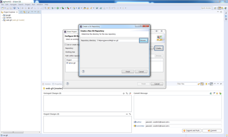228x137 pixels.
Task: Click the Commit button
Action: pyautogui.click(x=212, y=131)
